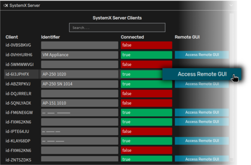This screenshot has width=251, height=165.
Task: Click the Remote GUI column header
Action: click(x=187, y=37)
